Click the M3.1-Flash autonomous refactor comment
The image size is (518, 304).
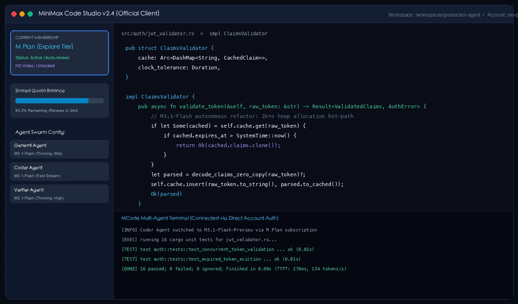pos(252,116)
